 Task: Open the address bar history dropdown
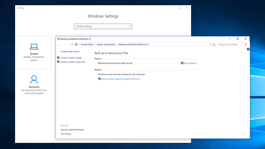pyautogui.click(x=211, y=44)
